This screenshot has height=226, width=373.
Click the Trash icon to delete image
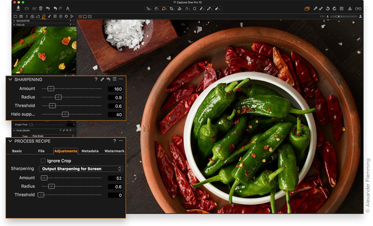pyautogui.click(x=41, y=8)
